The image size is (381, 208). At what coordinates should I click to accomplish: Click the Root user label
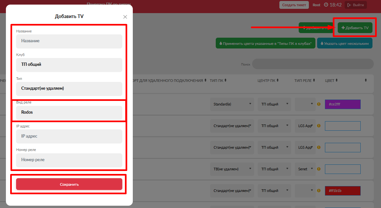coord(316,5)
